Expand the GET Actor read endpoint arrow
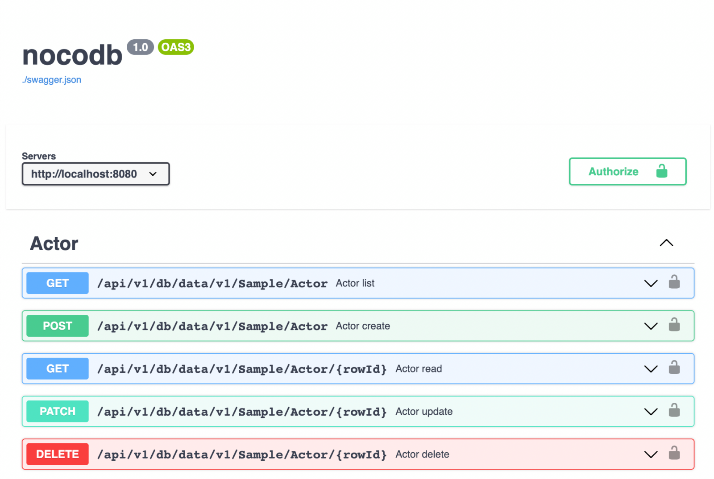Image resolution: width=714 pixels, height=479 pixels. point(651,369)
